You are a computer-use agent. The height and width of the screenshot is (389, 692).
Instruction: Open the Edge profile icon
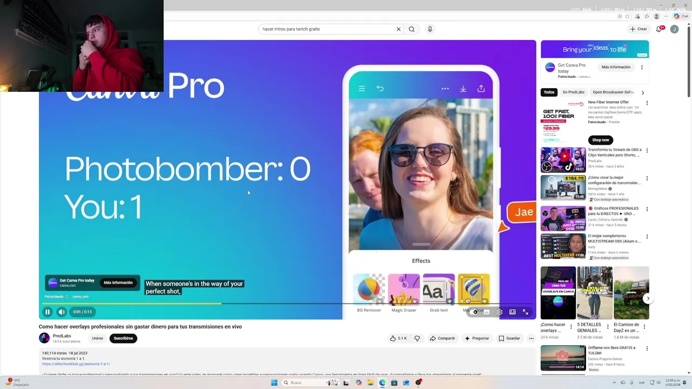pos(657,16)
